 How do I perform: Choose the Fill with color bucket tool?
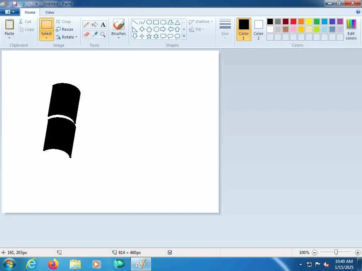[95, 24]
